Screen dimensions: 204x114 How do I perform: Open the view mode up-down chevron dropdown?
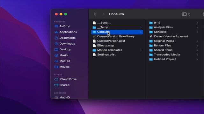(189, 14)
